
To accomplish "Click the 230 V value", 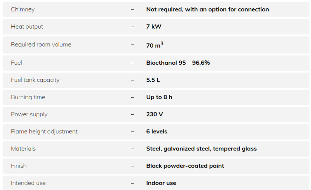I will coord(155,114).
